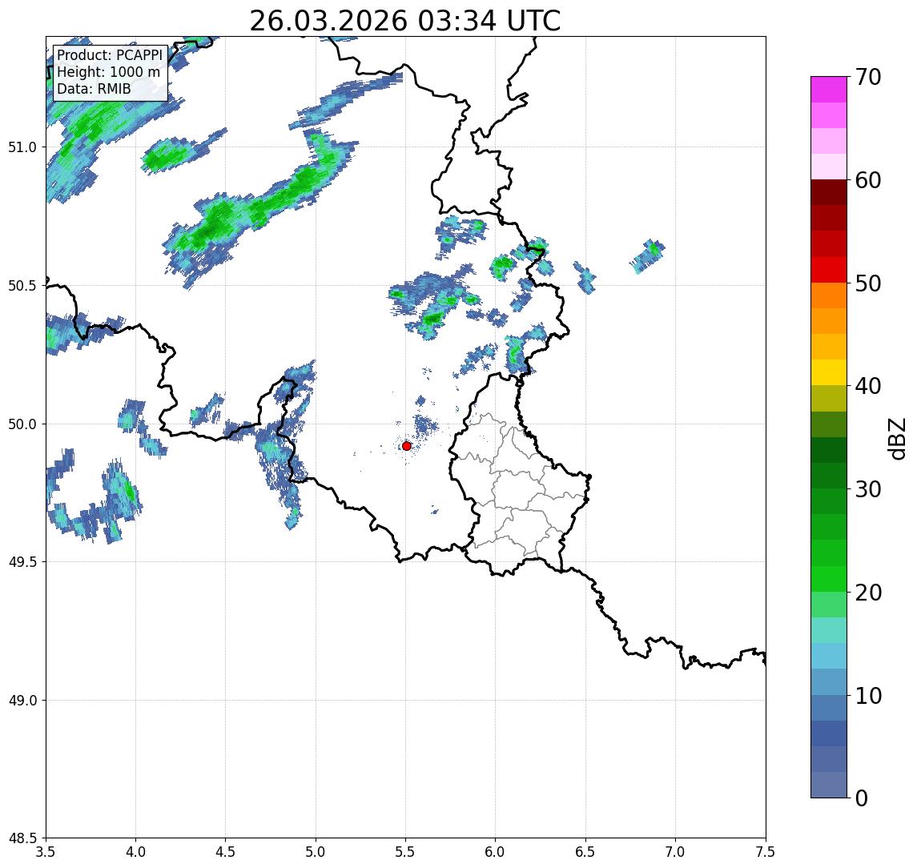The width and height of the screenshot is (917, 868).
Task: Click the colorbar tick label 50
Action: (868, 283)
